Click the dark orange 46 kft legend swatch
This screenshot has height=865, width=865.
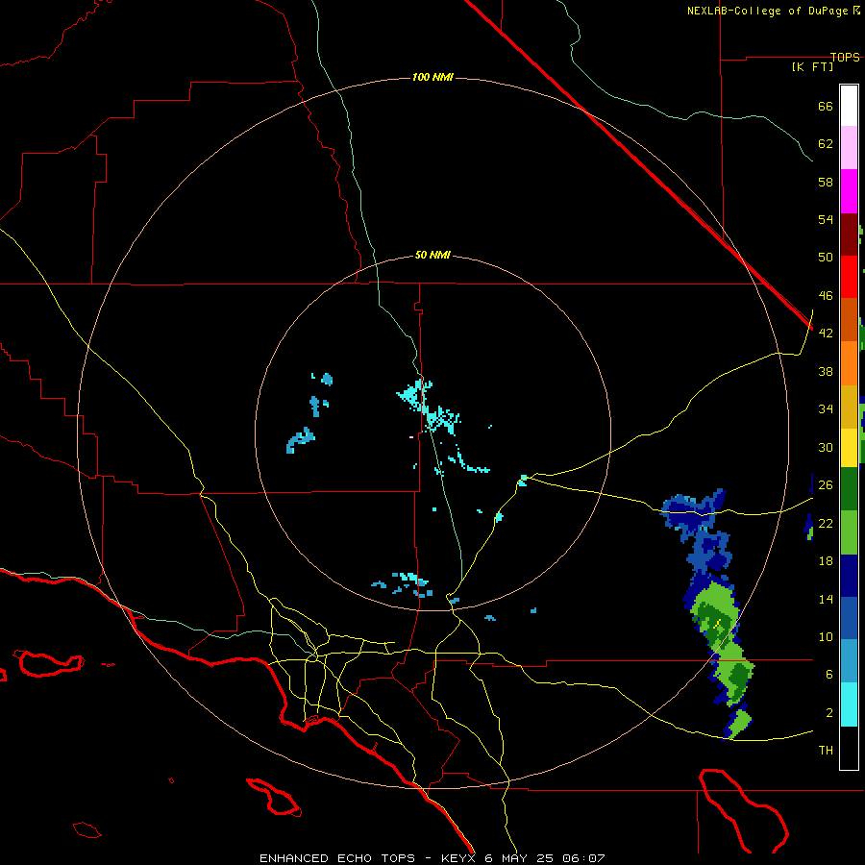(x=849, y=320)
